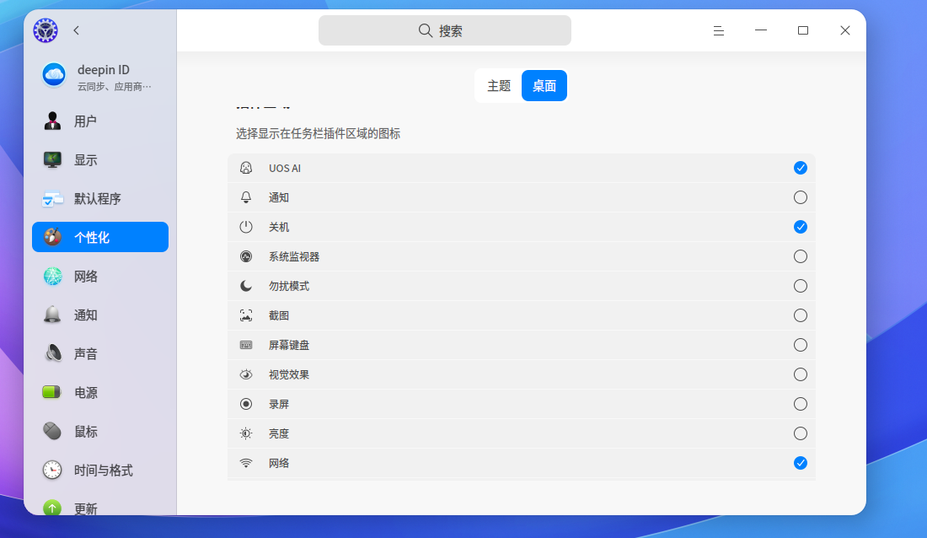Uncheck the 关机 plugin checkbox

[801, 227]
